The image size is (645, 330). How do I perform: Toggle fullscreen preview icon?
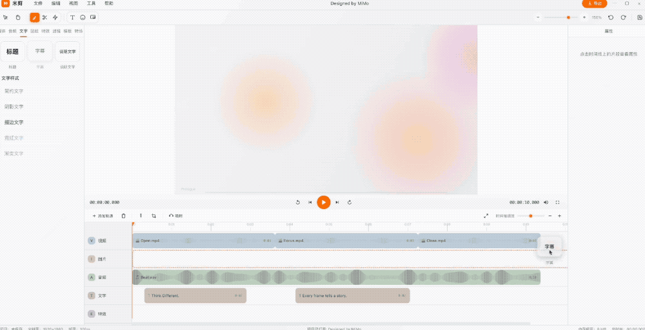coord(558,203)
